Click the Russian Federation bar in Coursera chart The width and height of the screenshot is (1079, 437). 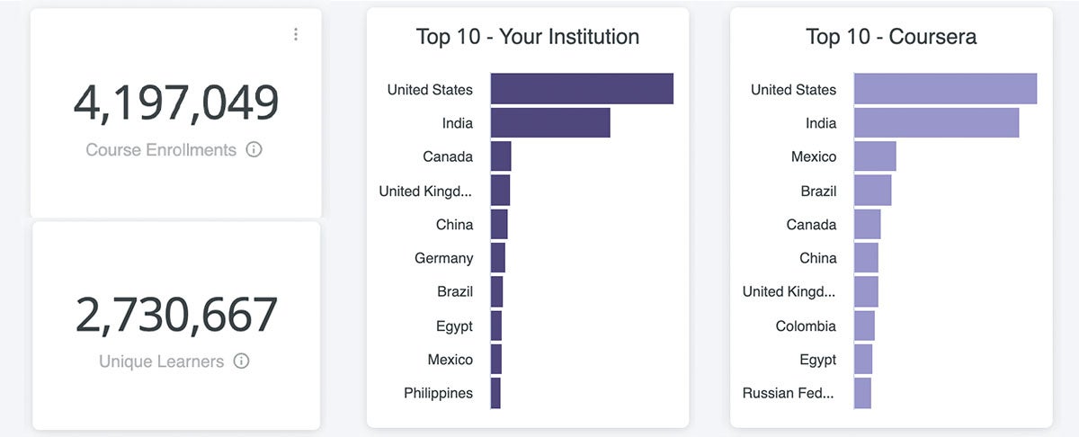862,393
